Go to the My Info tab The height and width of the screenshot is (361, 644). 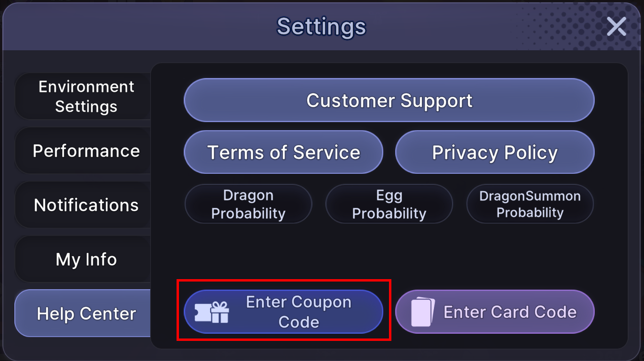[86, 259]
